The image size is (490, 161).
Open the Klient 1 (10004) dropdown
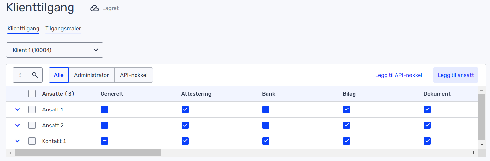(x=55, y=50)
